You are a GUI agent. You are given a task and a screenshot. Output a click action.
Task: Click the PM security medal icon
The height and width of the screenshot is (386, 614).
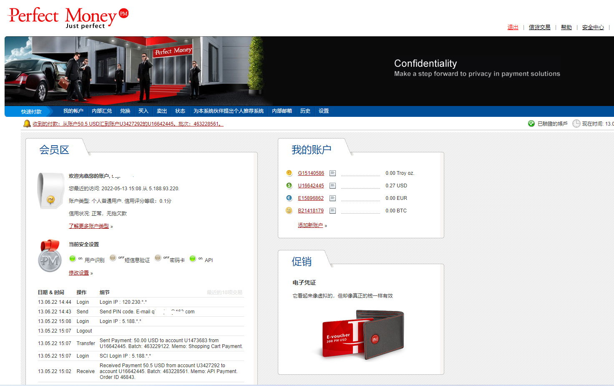coord(50,256)
